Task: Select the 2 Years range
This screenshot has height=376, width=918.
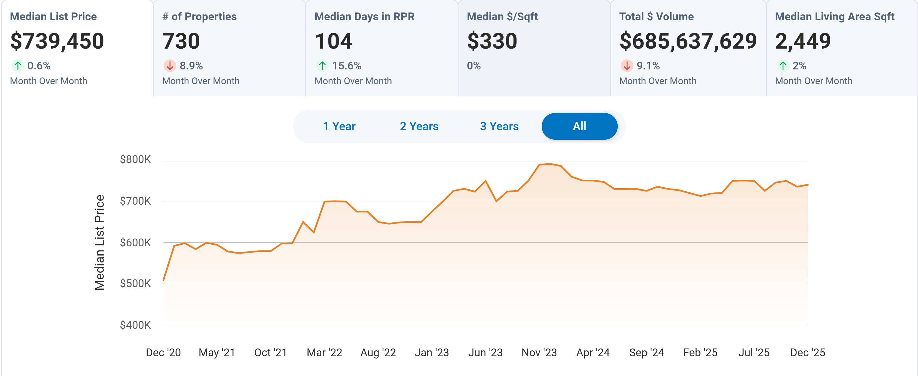Action: (419, 126)
